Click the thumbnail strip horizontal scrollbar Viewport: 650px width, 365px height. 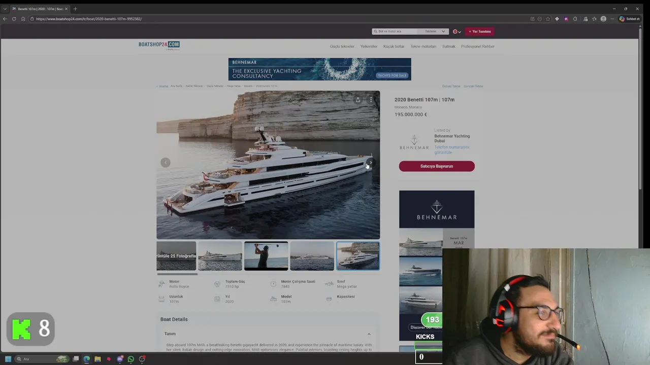(x=177, y=274)
